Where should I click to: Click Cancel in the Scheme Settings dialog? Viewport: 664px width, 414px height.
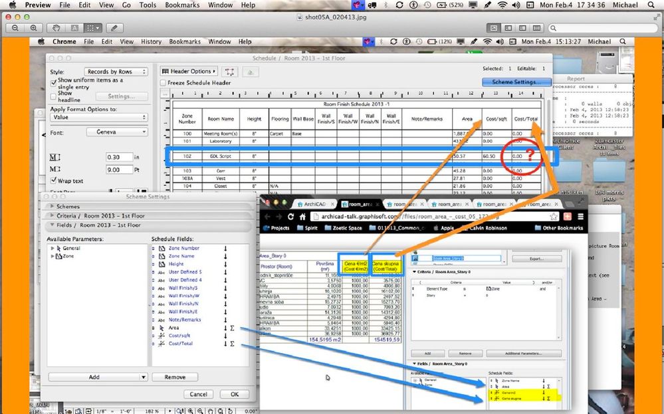click(198, 394)
